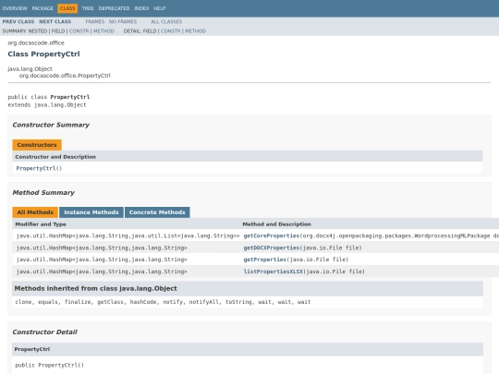The height and width of the screenshot is (374, 499).
Task: Click inherited methods list 'clone, equals, finalize'
Action: 54,302
